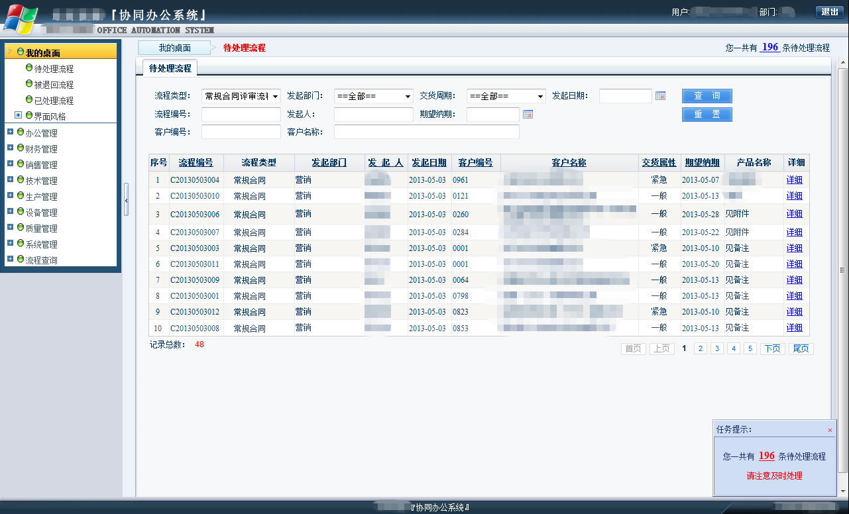Expand the 财务管理 menu section
The image size is (849, 514).
[x=11, y=148]
